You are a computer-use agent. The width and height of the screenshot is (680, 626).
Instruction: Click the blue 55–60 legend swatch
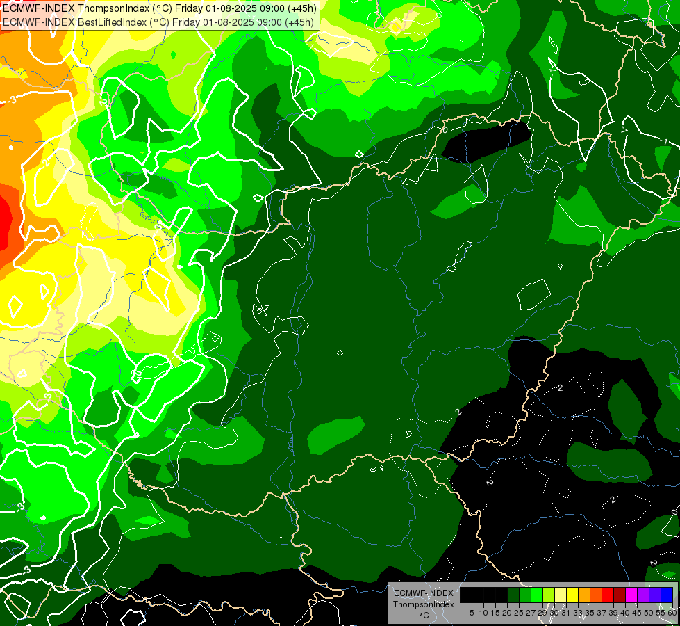tap(667, 595)
